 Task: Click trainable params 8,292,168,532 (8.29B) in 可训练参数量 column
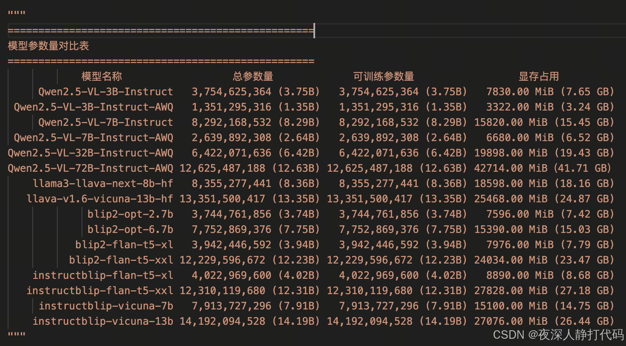403,122
